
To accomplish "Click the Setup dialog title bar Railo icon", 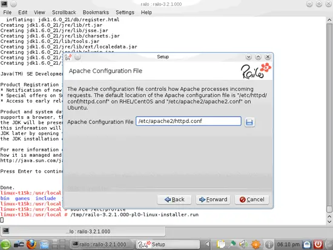I will click(68, 57).
